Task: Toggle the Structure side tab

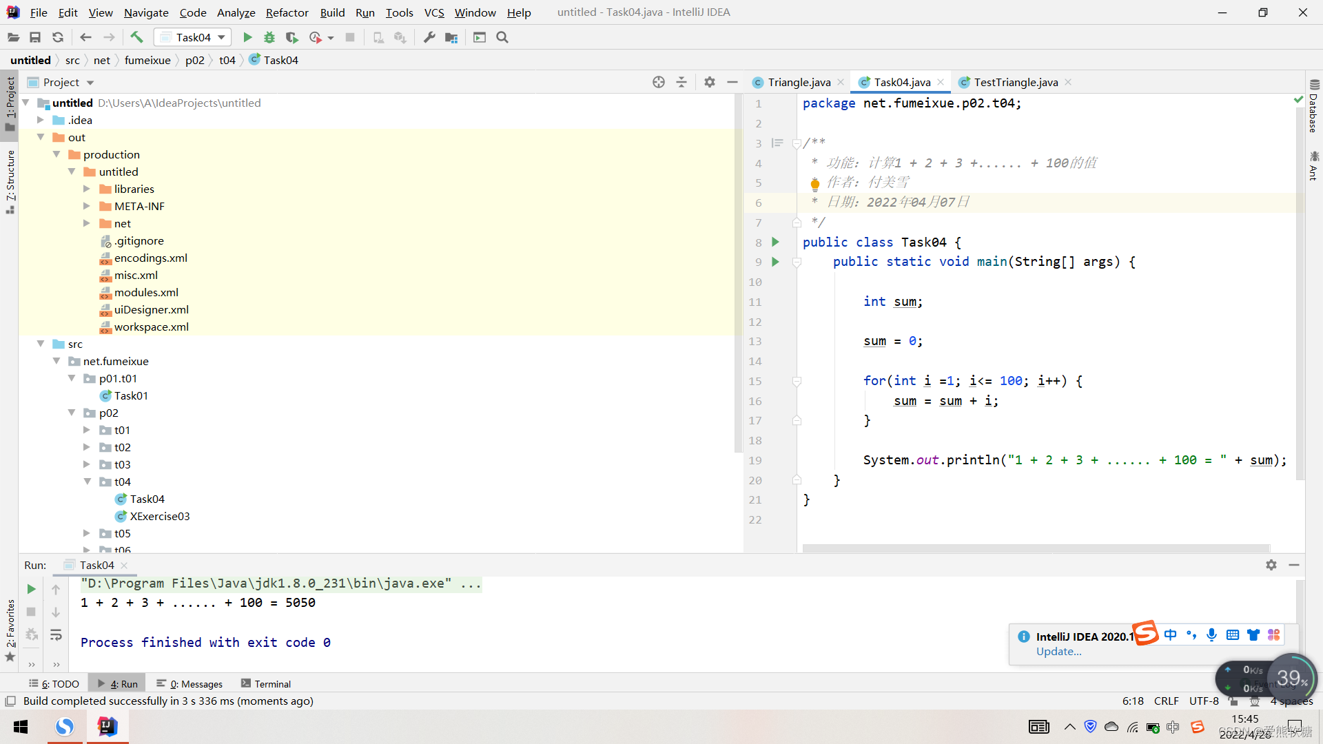Action: point(10,182)
